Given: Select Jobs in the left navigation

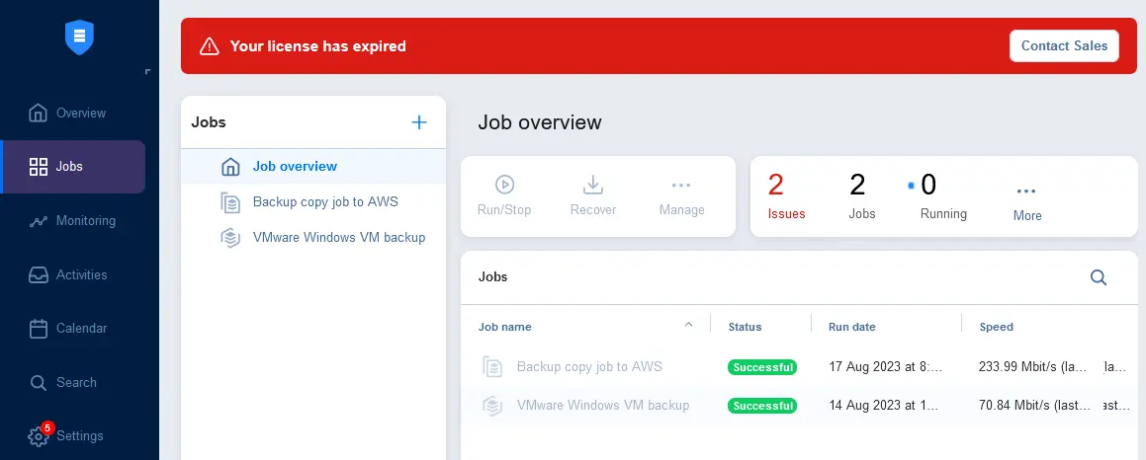Looking at the screenshot, I should 73,167.
